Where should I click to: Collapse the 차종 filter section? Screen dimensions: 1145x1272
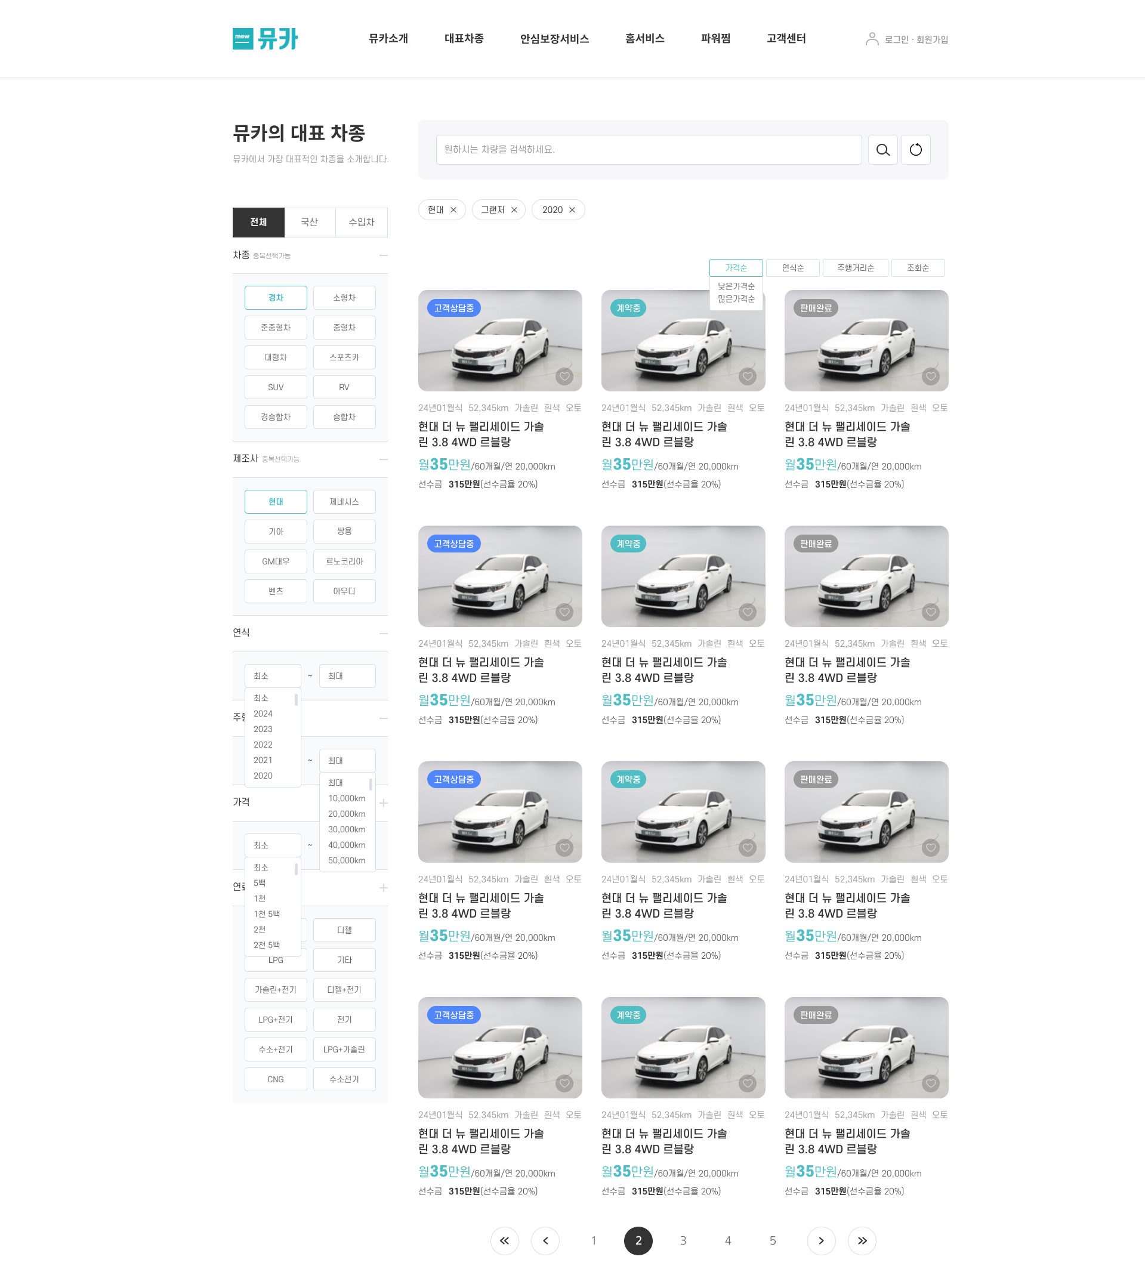click(383, 255)
